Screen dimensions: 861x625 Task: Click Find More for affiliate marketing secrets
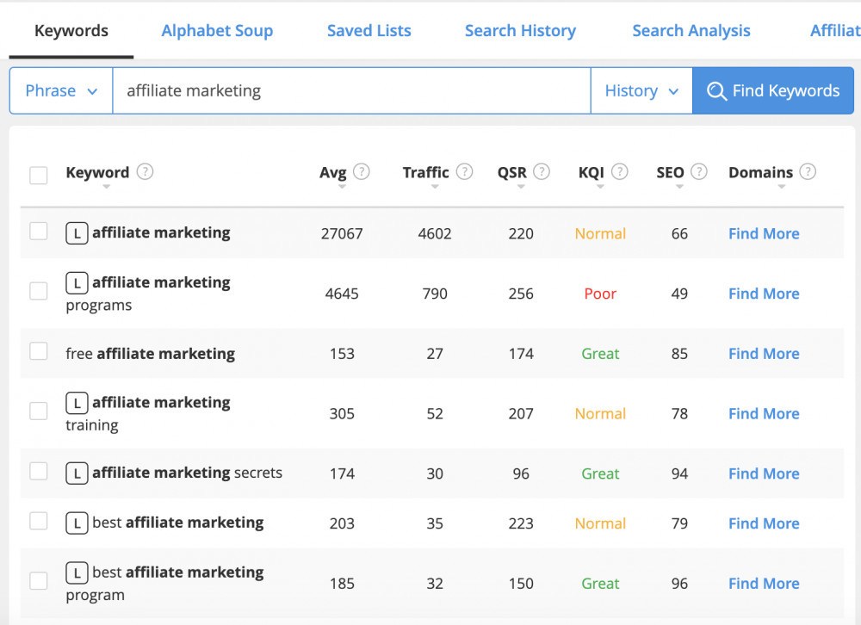coord(764,473)
